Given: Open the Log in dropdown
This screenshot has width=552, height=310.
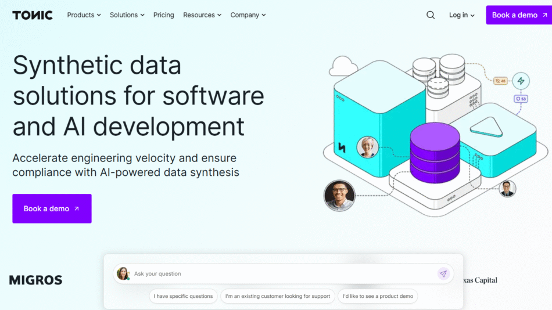Looking at the screenshot, I should pos(461,15).
